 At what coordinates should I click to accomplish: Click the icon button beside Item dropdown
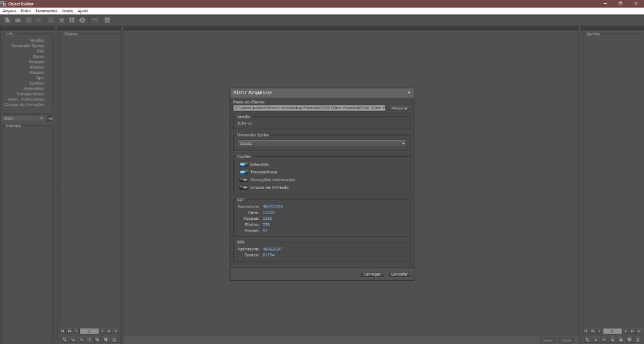pos(50,119)
